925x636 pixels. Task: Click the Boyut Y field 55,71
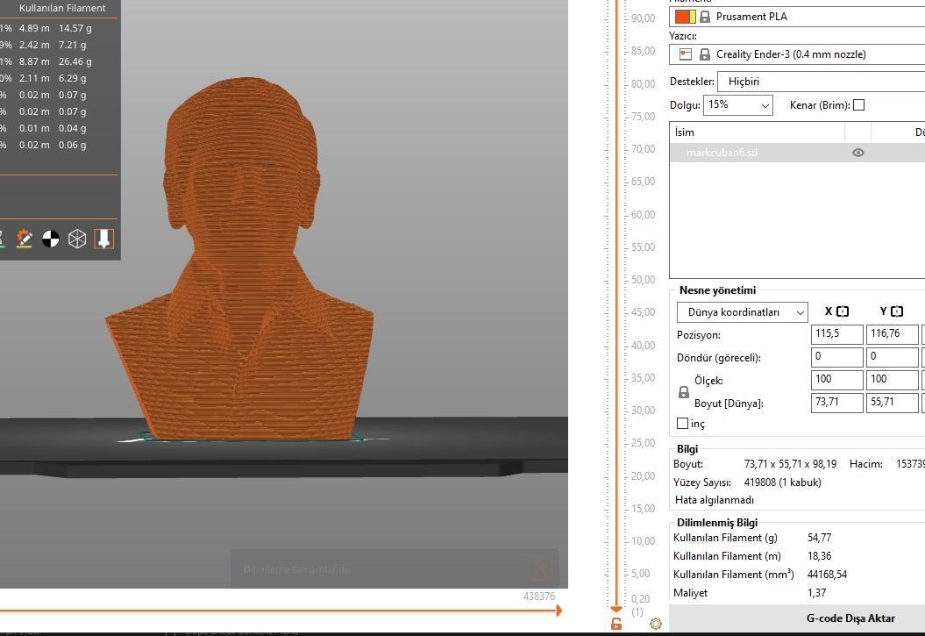coord(892,403)
